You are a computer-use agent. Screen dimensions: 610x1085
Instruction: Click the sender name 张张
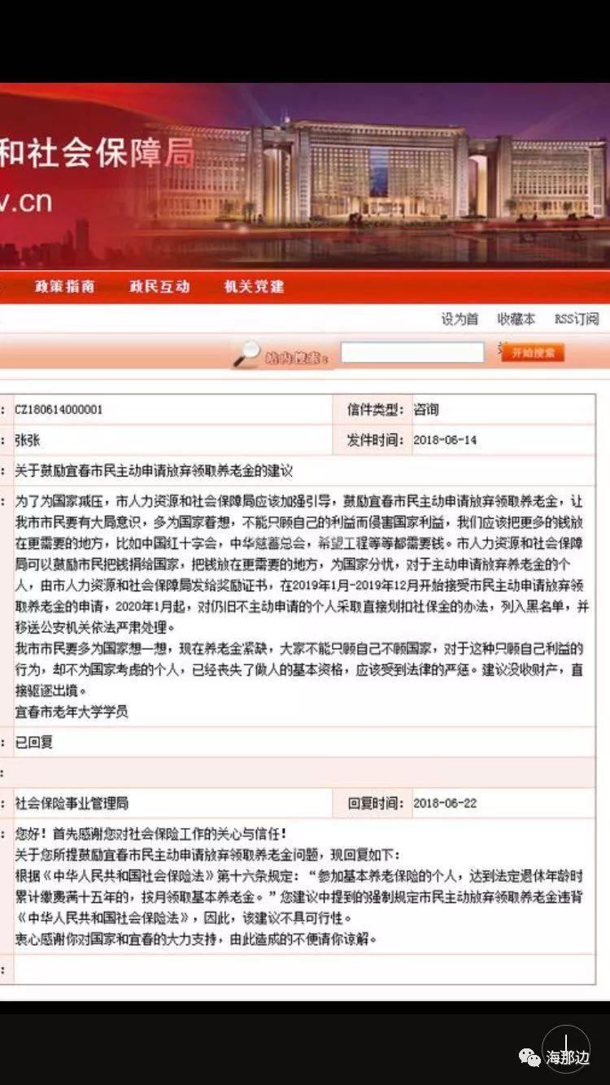click(28, 440)
